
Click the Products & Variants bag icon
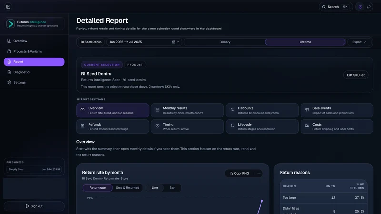point(9,51)
